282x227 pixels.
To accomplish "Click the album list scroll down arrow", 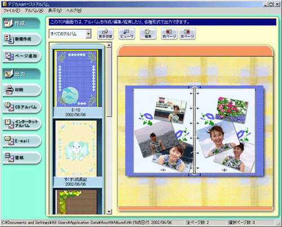I will [109, 212].
